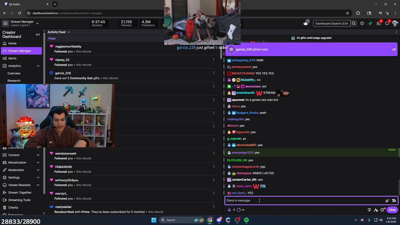Expand the Monetization section

pos(38,163)
